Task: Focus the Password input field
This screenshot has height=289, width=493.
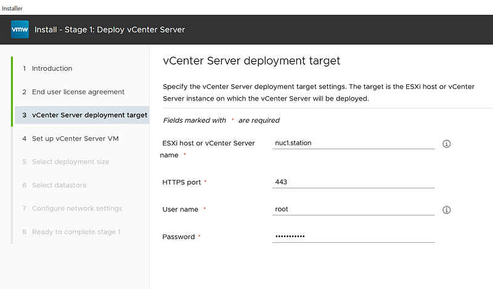Action: coord(353,237)
